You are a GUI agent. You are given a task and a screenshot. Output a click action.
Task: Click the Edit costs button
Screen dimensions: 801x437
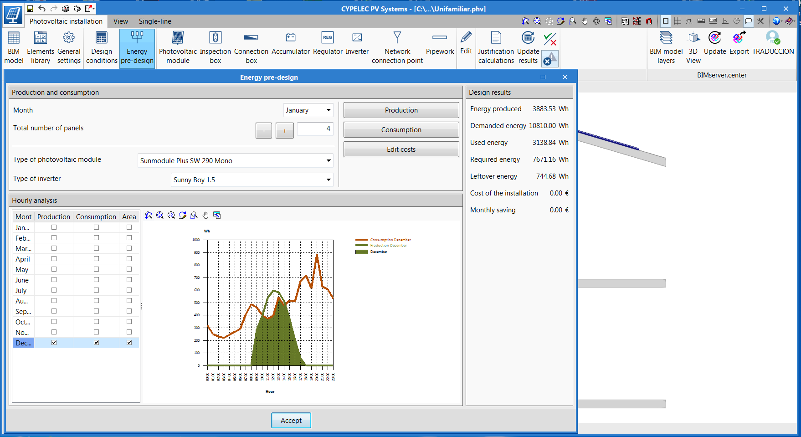pos(400,149)
